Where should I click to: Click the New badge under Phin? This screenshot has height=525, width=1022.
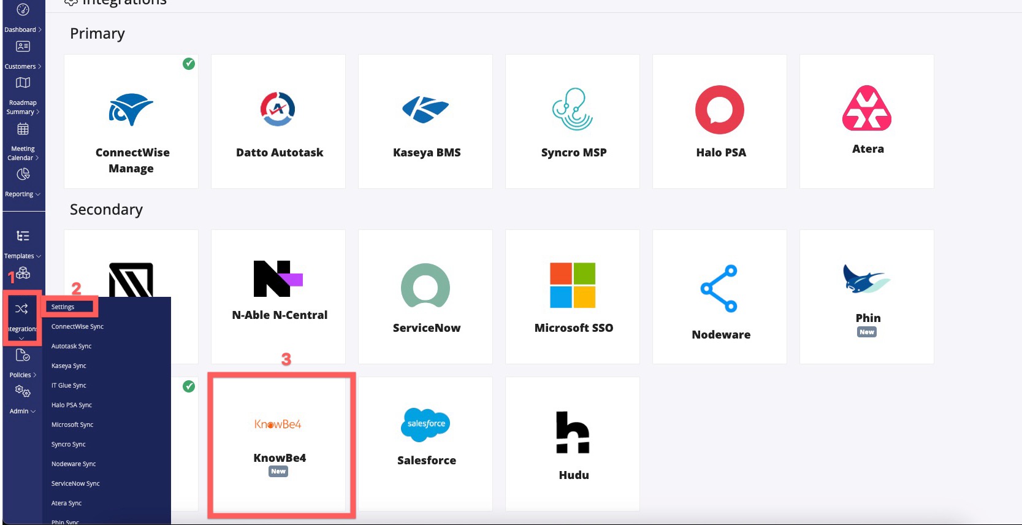click(x=867, y=332)
